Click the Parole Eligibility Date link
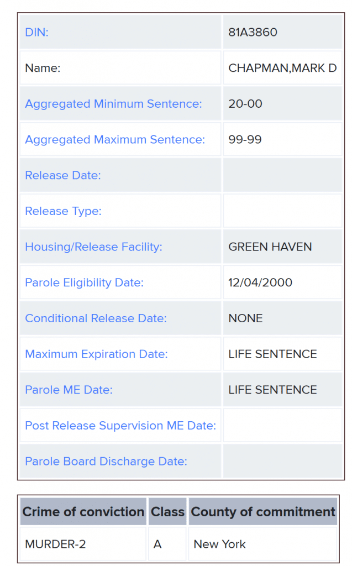The width and height of the screenshot is (352, 566). pyautogui.click(x=84, y=283)
